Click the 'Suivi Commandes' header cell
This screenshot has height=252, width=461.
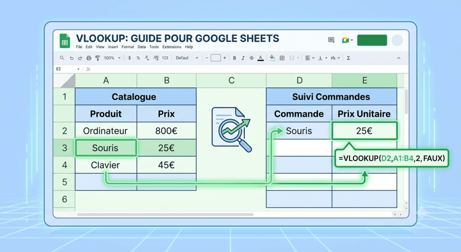click(x=332, y=96)
